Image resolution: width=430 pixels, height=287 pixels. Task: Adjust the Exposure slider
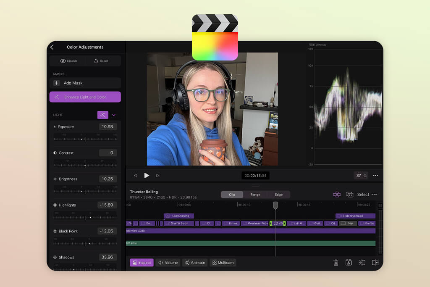(85, 139)
